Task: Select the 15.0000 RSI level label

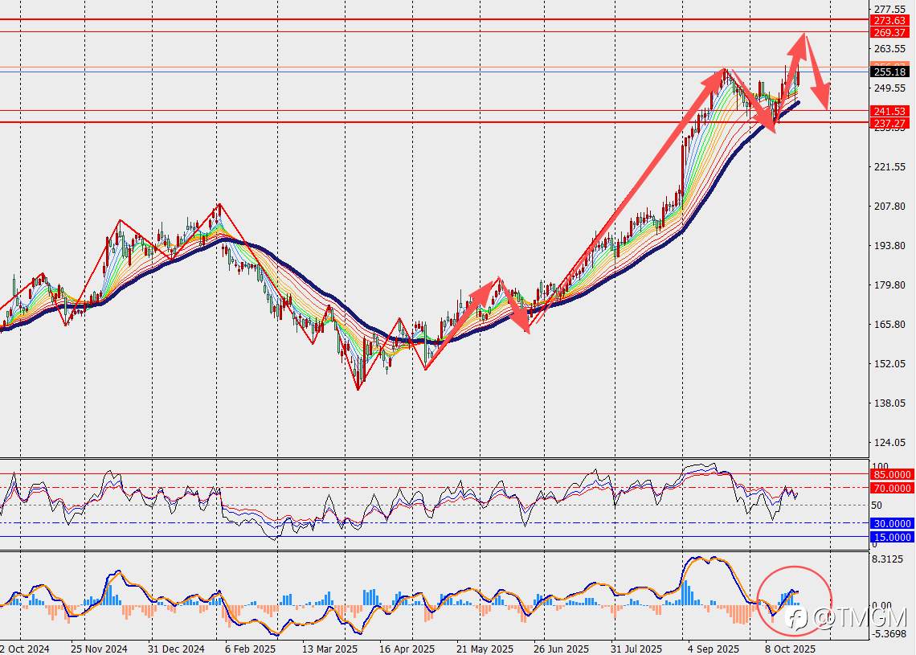Action: tap(891, 537)
